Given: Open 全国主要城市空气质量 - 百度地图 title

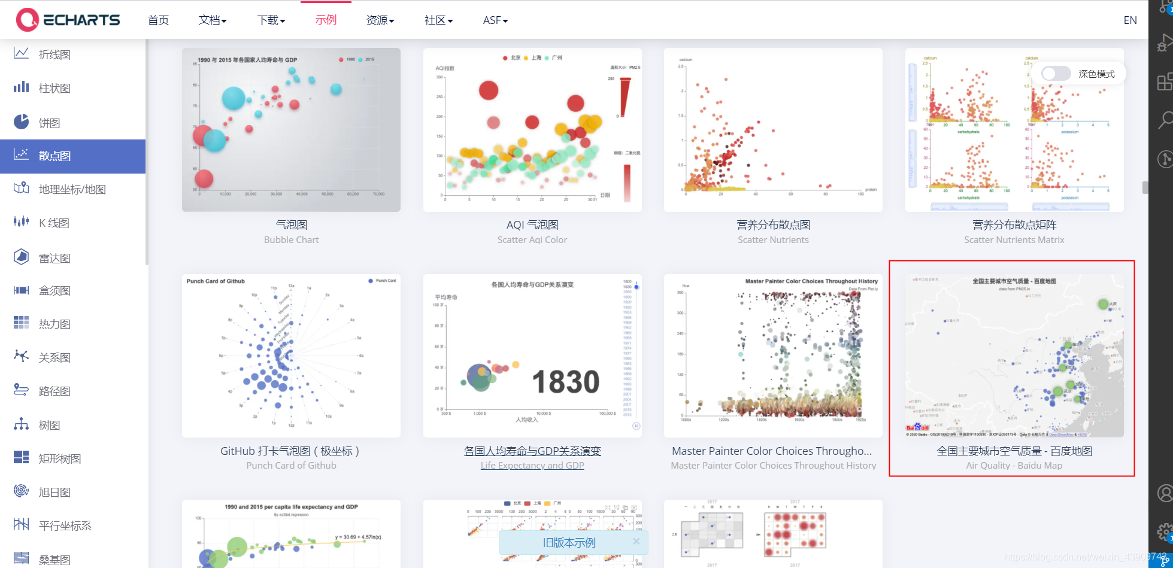Looking at the screenshot, I should (1014, 451).
